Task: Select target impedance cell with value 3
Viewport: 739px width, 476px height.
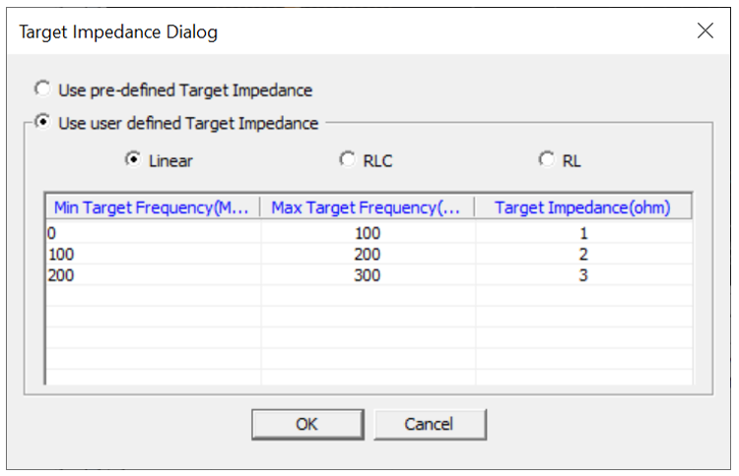Action: (x=582, y=275)
